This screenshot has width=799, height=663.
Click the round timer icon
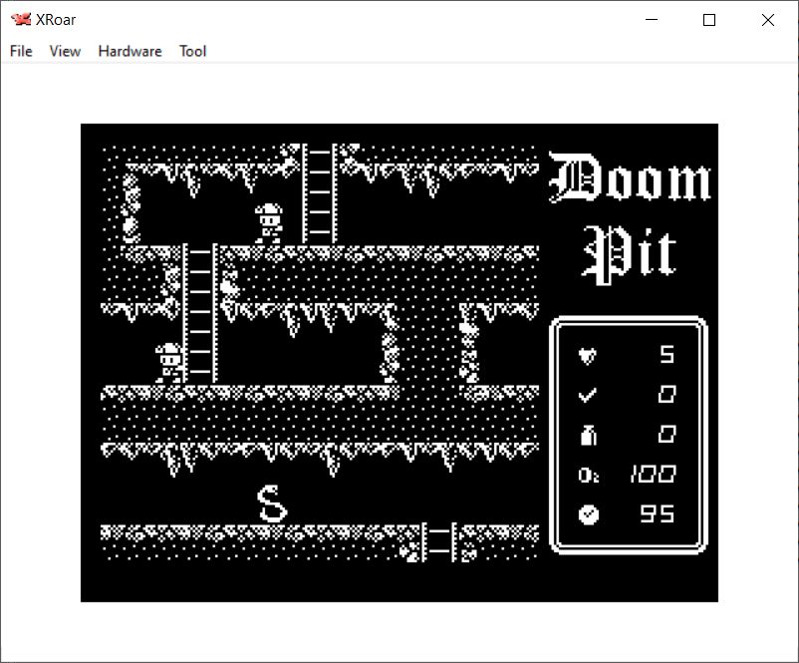pyautogui.click(x=588, y=514)
